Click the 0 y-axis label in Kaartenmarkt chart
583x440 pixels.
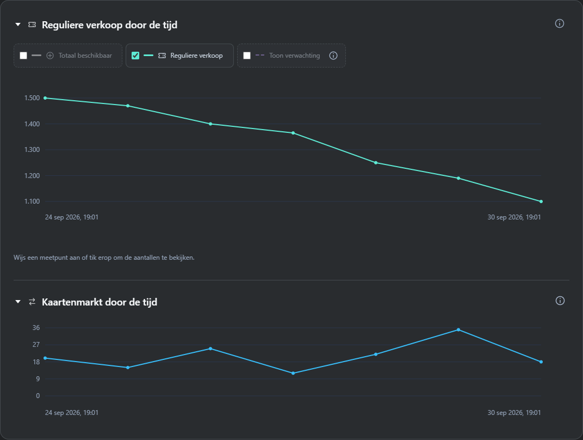[x=38, y=396]
